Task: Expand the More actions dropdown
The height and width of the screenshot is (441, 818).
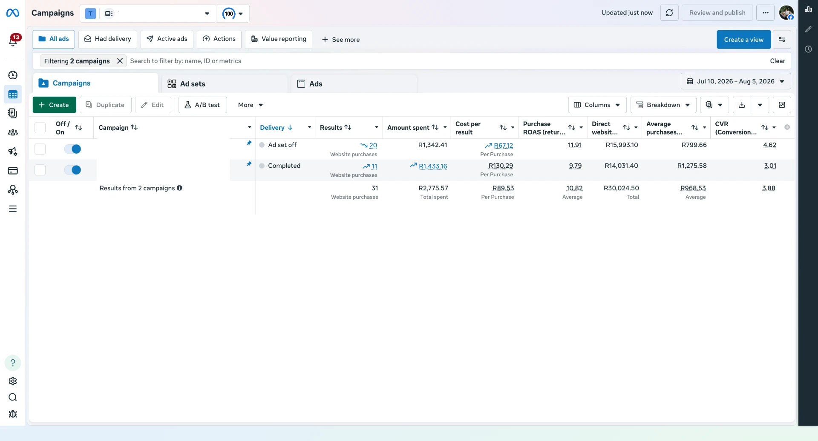Action: click(x=251, y=105)
